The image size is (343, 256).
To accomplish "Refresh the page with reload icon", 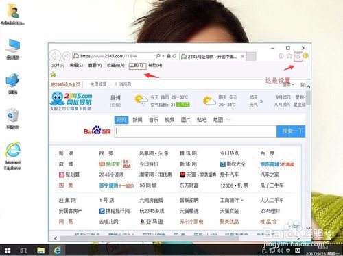I will [174, 56].
